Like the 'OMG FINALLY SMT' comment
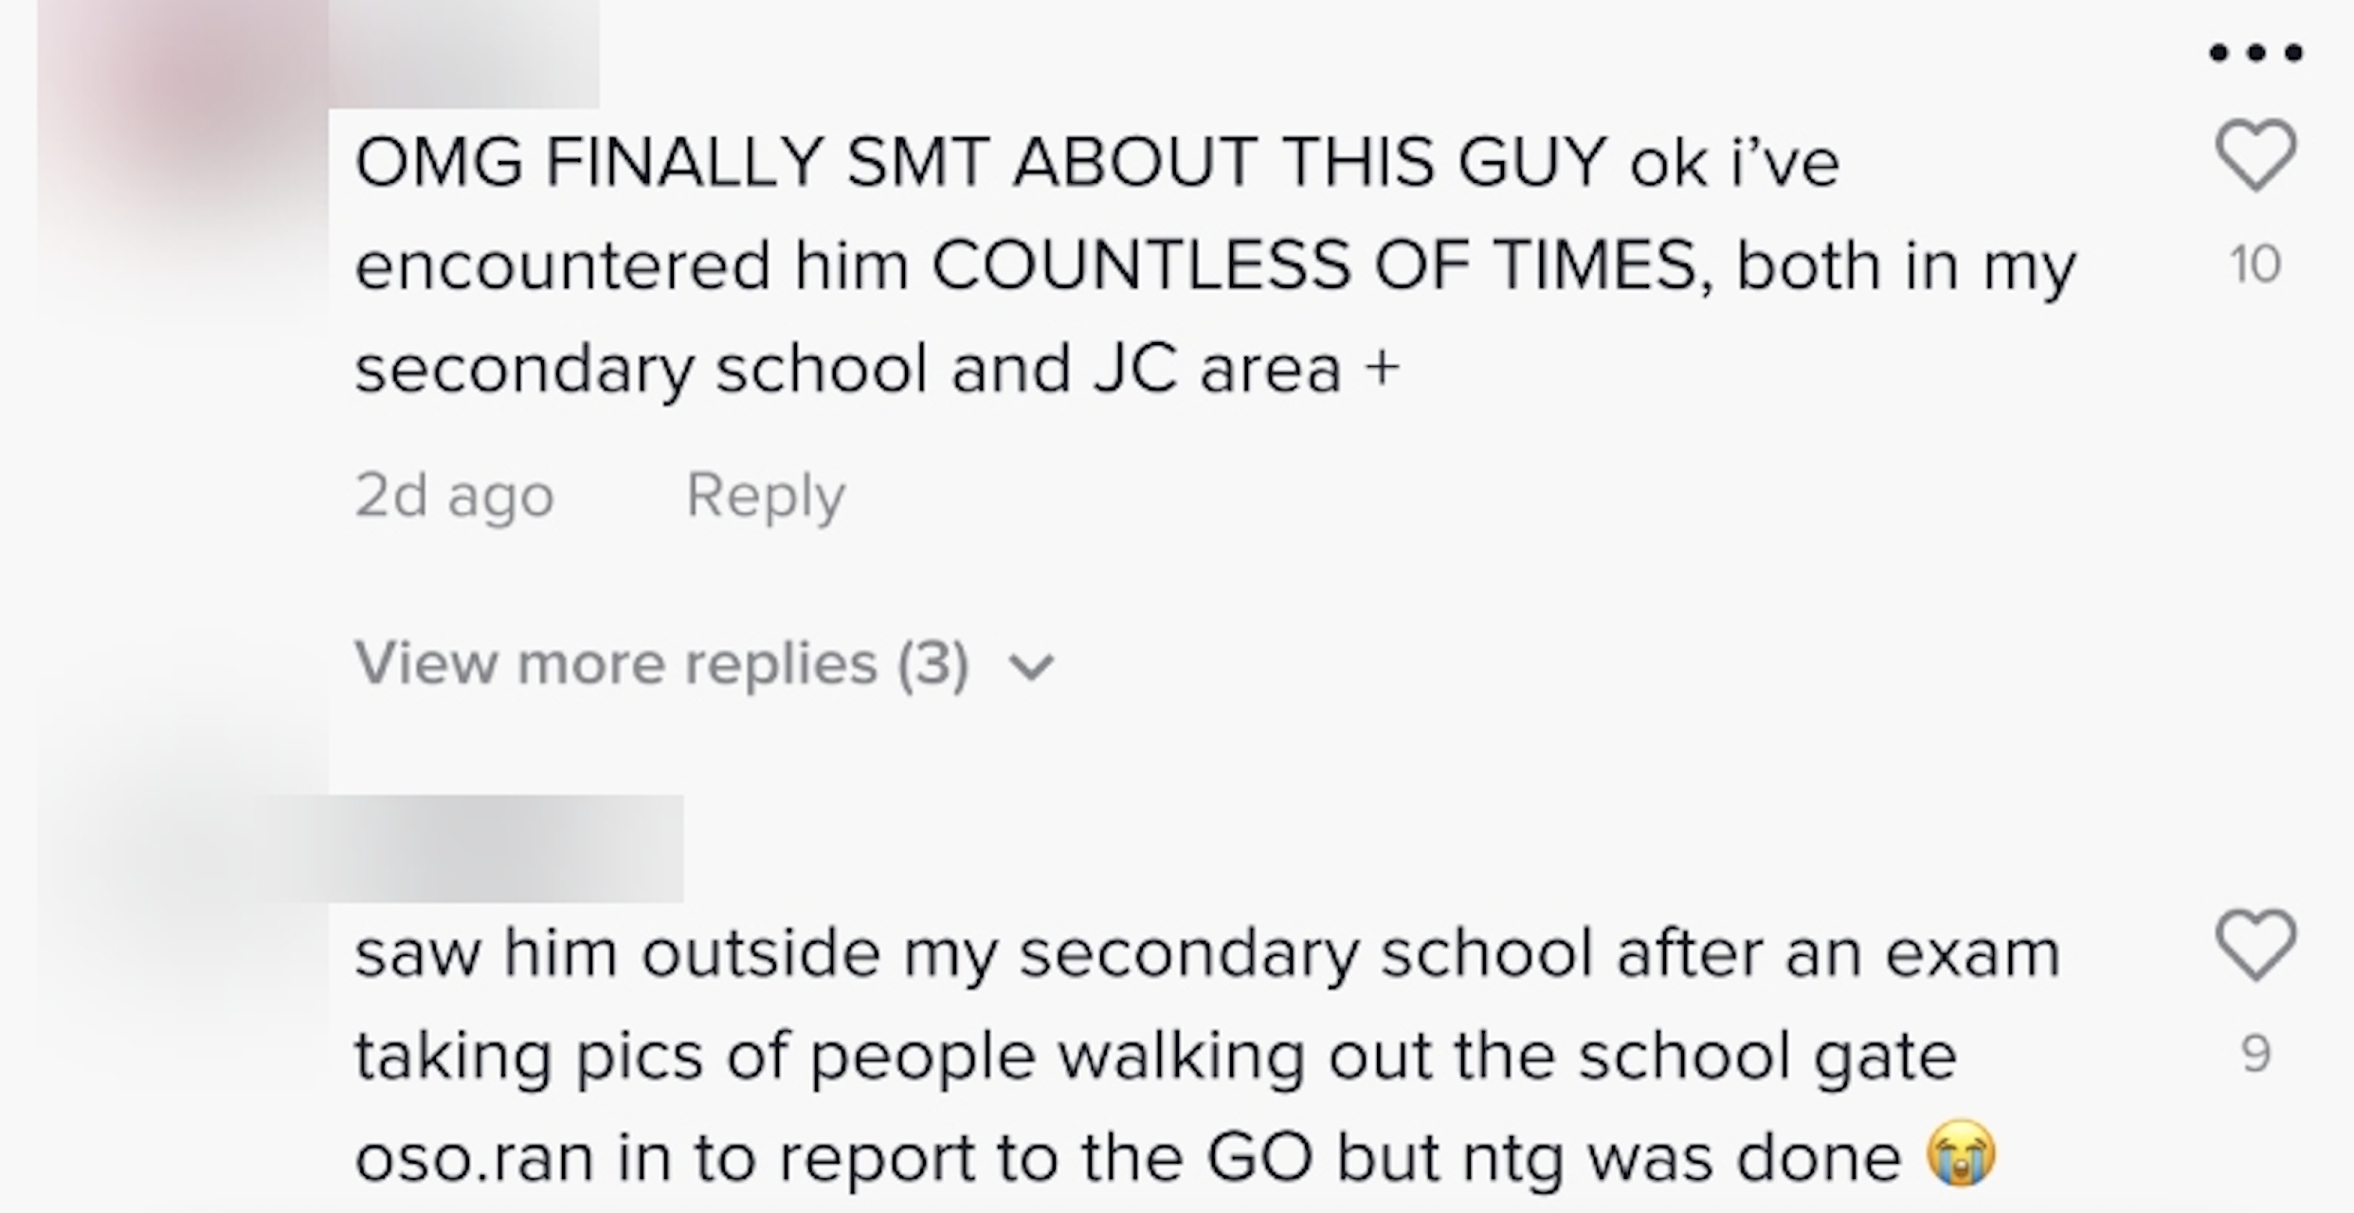This screenshot has height=1213, width=2354. click(2255, 156)
